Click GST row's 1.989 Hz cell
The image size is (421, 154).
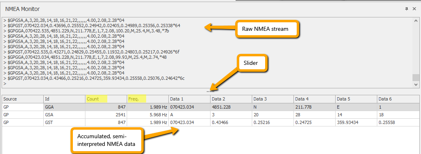(x=148, y=122)
